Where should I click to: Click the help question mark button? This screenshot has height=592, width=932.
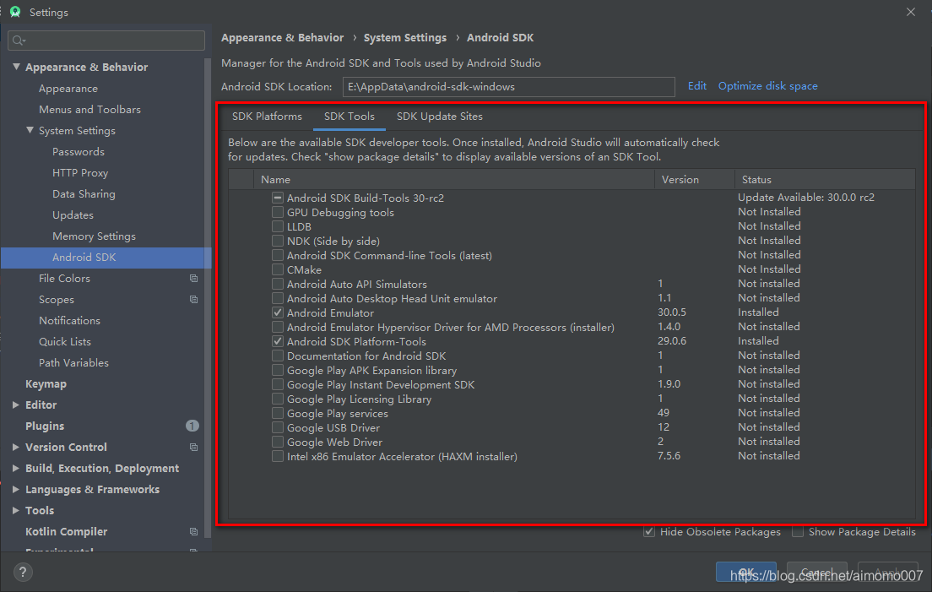(x=23, y=572)
